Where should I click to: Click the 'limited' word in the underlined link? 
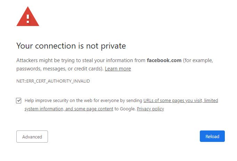[211, 101]
